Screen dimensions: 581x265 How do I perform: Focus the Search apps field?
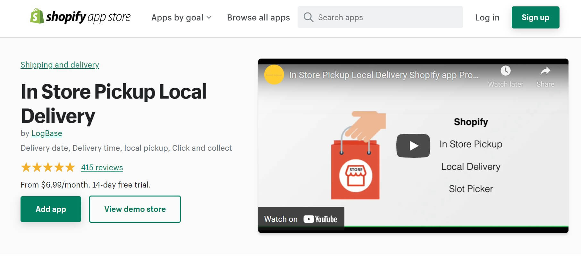[x=380, y=17]
